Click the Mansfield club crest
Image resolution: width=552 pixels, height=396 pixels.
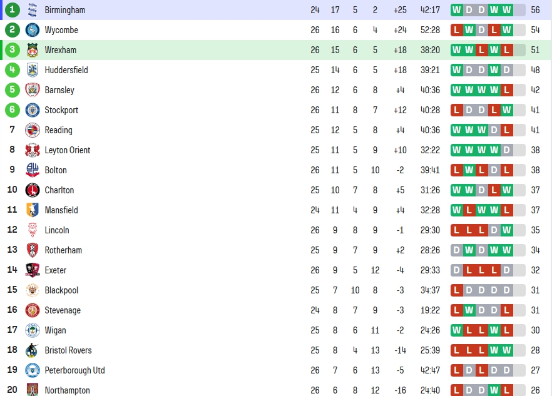[33, 210]
